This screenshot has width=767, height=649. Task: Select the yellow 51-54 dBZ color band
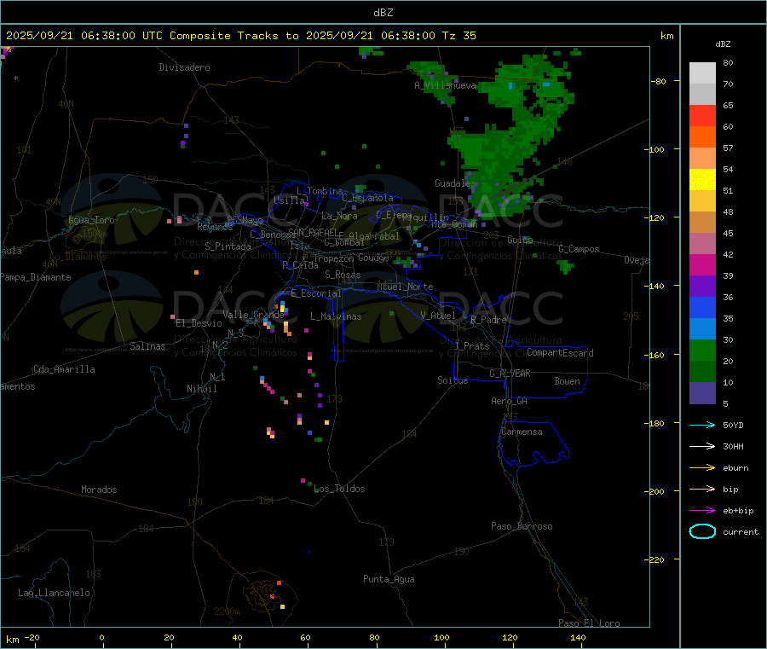[702, 180]
